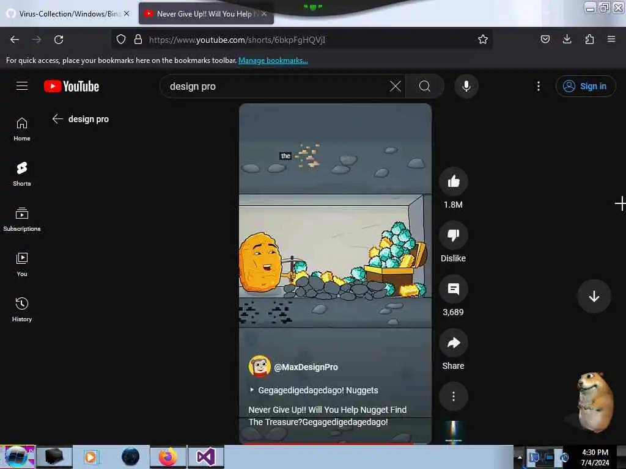Open the YouTube guide hamburger menu
The height and width of the screenshot is (469, 626).
[22, 86]
